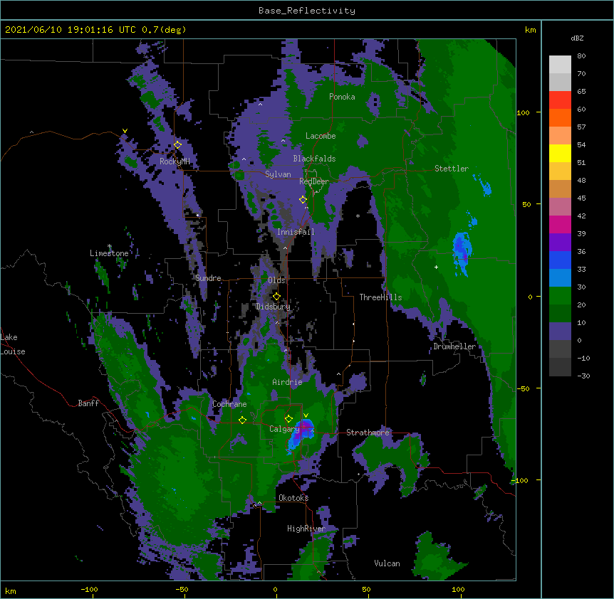Click the Banff city label
Viewport: 614px width, 599px height.
[x=88, y=403]
